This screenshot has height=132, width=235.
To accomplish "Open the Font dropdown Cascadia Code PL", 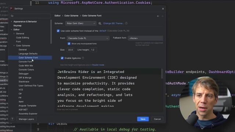I will 88,38.
